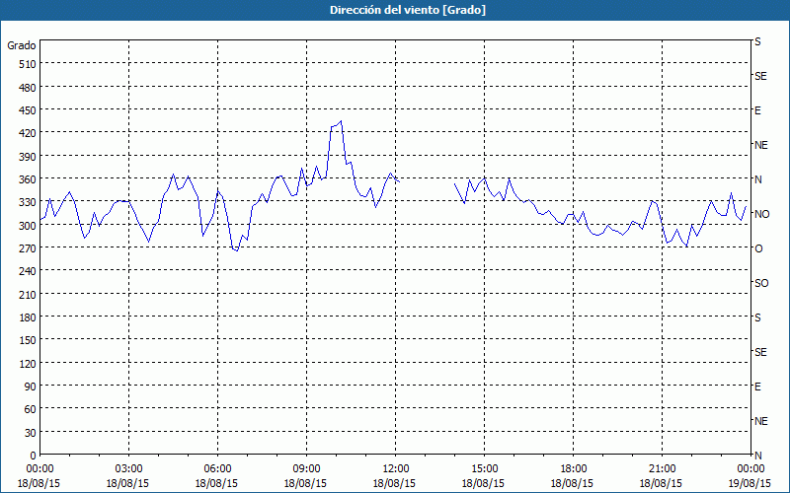Select the 480 value on the y-axis

click(x=28, y=88)
